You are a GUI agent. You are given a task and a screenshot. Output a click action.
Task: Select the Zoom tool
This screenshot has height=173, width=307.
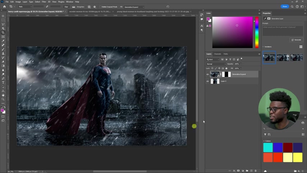pyautogui.click(x=3, y=99)
